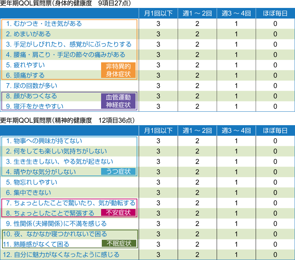Select score 2 for 尿の回数が多い
The image size is (295, 260).
197,86
